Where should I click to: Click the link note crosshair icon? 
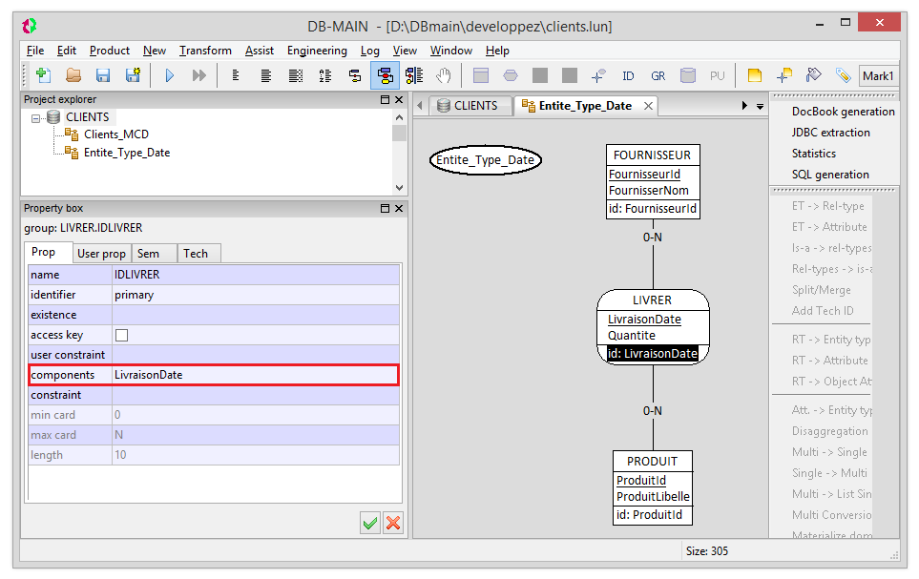783,75
